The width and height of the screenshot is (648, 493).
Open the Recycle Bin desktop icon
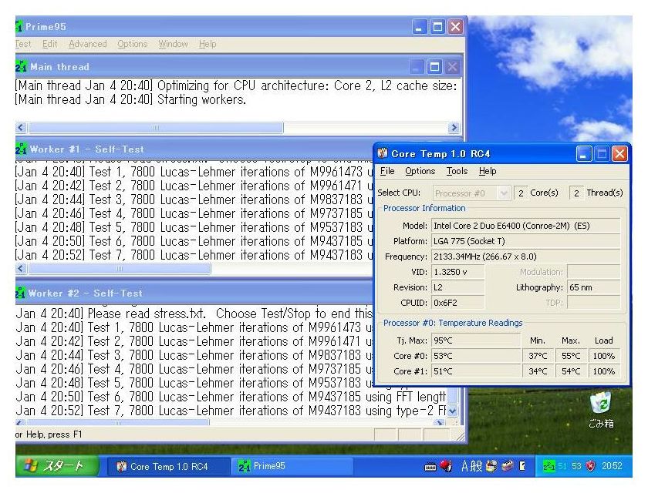(x=600, y=410)
